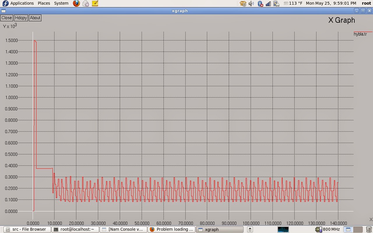Open the power manager battery tray icon
Screen dimensions: 373x233
click(x=276, y=3)
